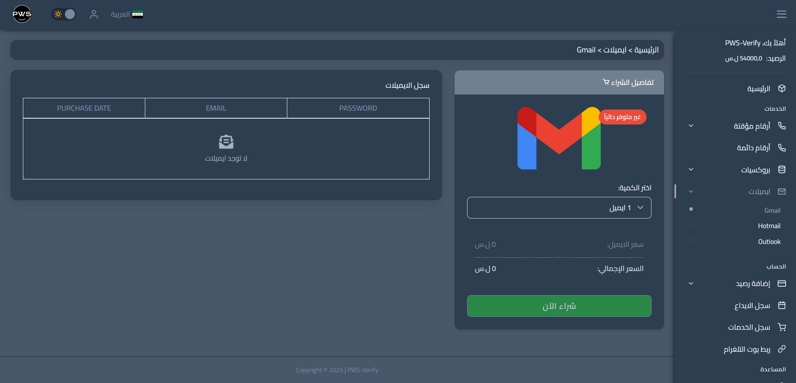Open the العربية language selector
This screenshot has width=796, height=383.
(x=127, y=14)
